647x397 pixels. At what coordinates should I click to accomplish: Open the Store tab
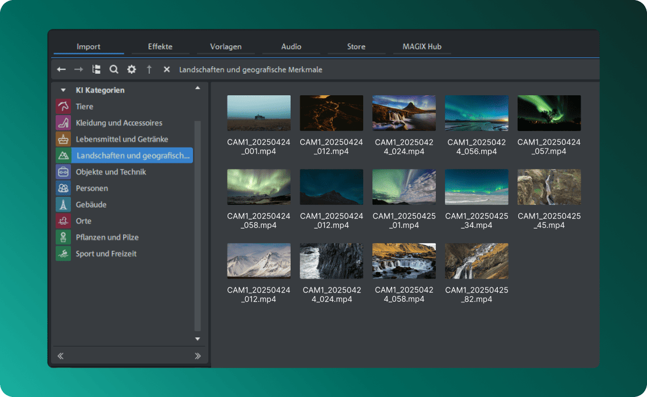tap(356, 47)
